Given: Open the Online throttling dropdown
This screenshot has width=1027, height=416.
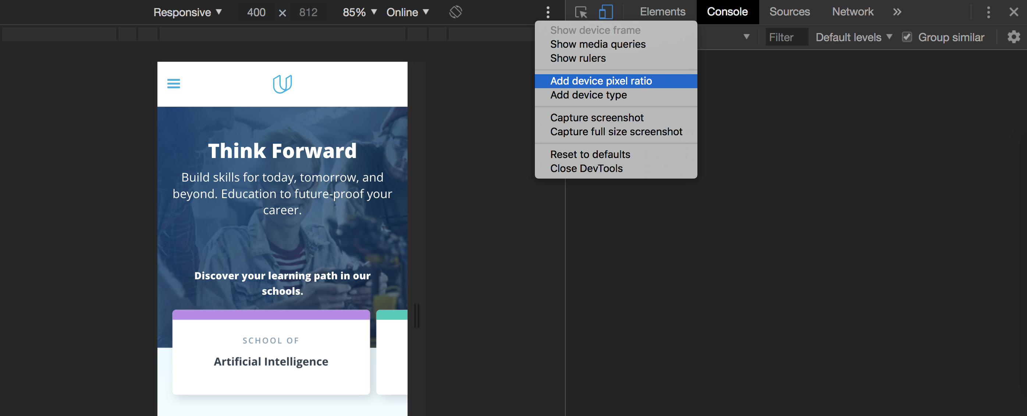Looking at the screenshot, I should point(408,12).
